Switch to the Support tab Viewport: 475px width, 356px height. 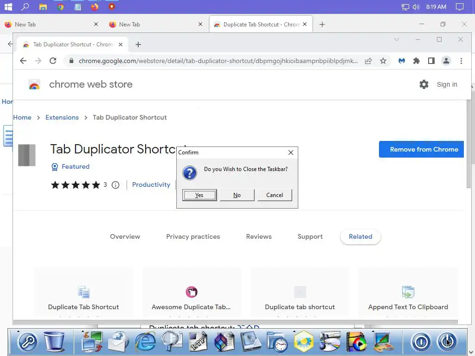pyautogui.click(x=310, y=236)
